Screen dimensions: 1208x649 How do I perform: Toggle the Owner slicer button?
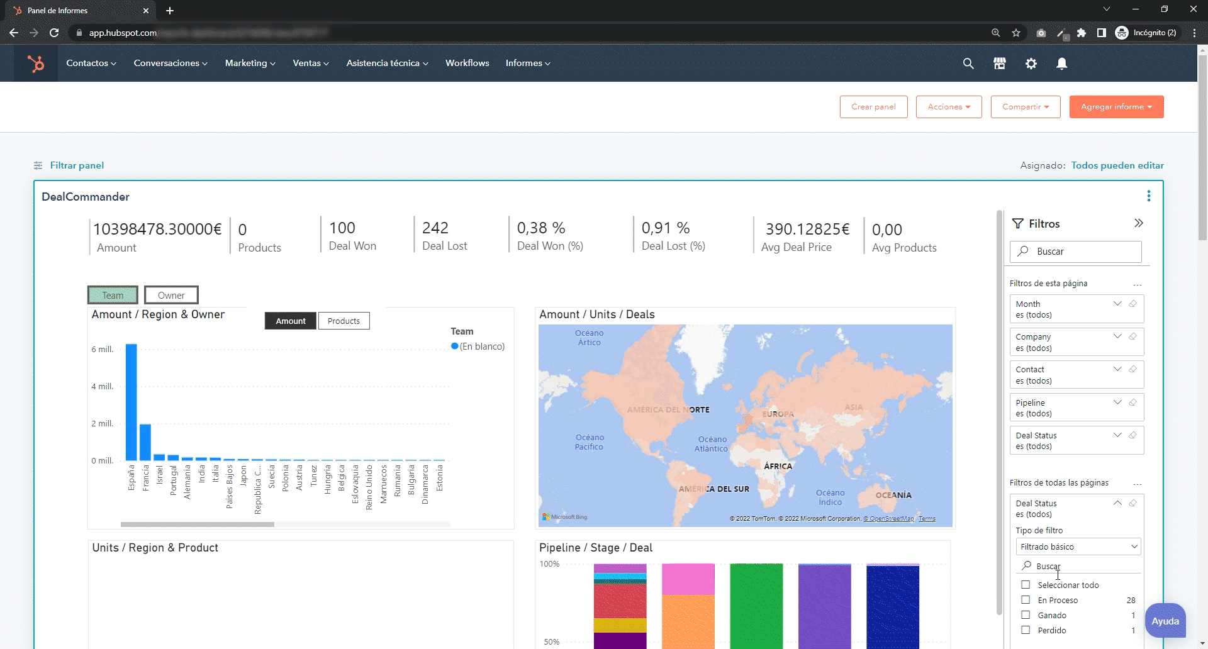(171, 295)
